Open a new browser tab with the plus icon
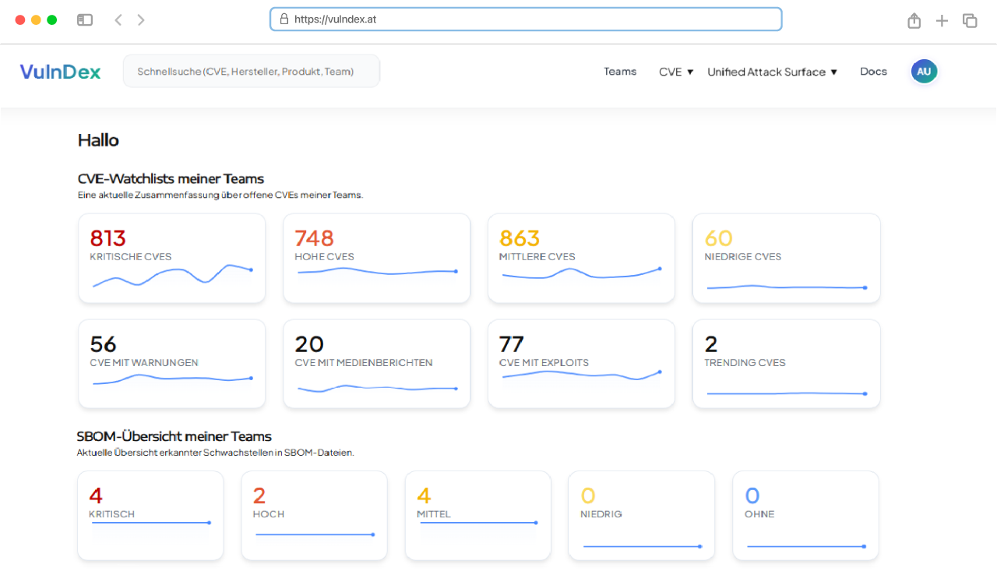997x585 pixels. [942, 19]
